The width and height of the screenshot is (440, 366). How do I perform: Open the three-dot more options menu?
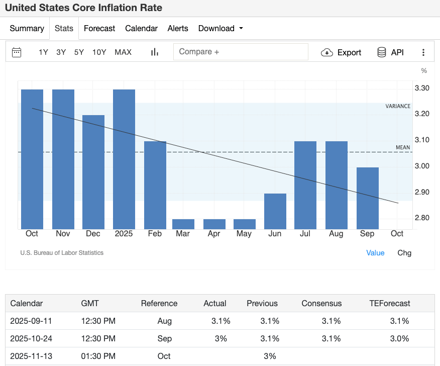coord(423,52)
